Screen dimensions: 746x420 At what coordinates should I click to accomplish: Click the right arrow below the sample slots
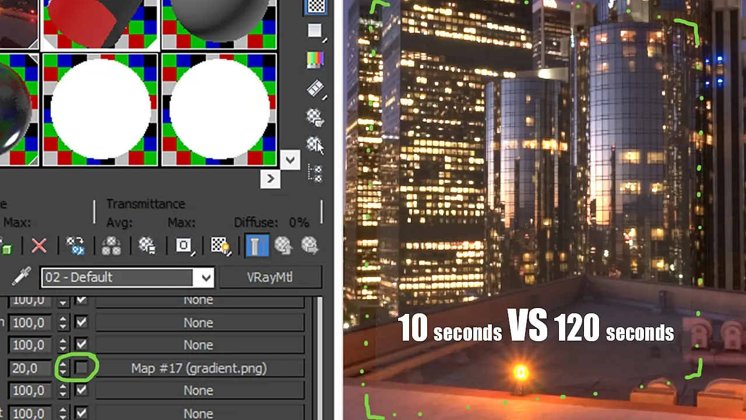tap(270, 179)
